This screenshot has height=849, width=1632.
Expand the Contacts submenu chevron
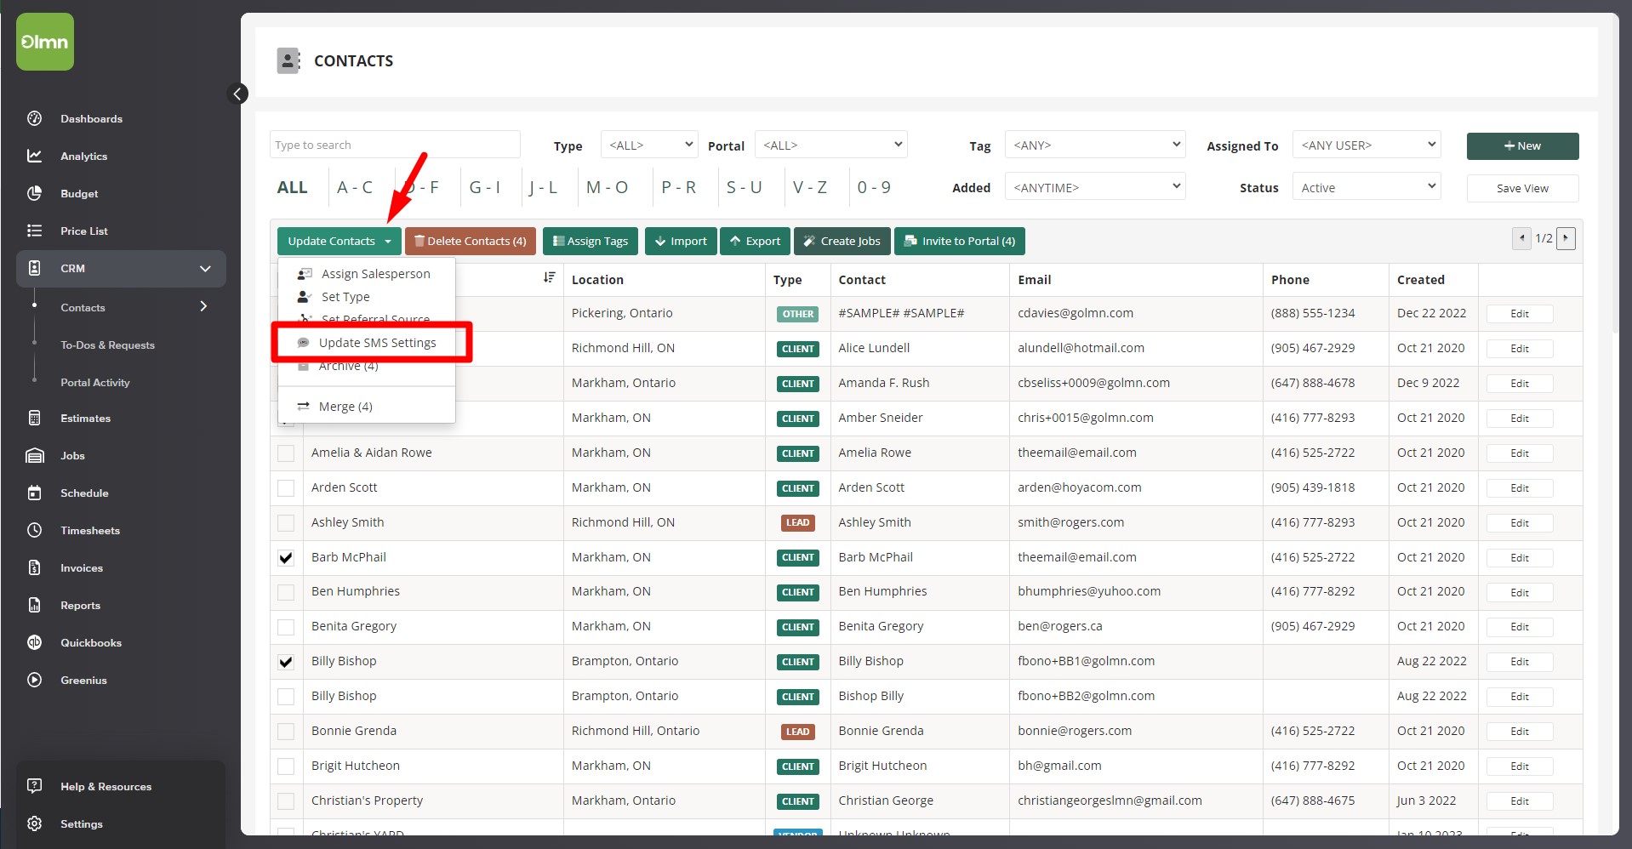click(x=203, y=306)
